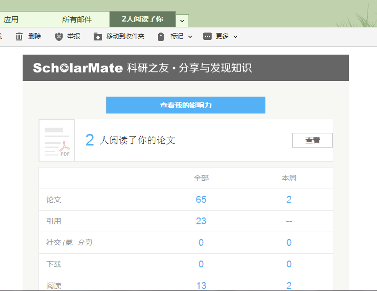Click this week's downloads count 0

pyautogui.click(x=289, y=264)
